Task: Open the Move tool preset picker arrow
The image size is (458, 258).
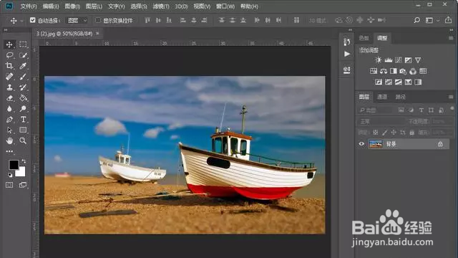Action: 21,21
